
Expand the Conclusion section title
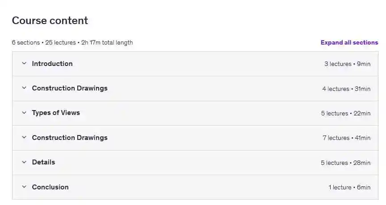(50, 187)
